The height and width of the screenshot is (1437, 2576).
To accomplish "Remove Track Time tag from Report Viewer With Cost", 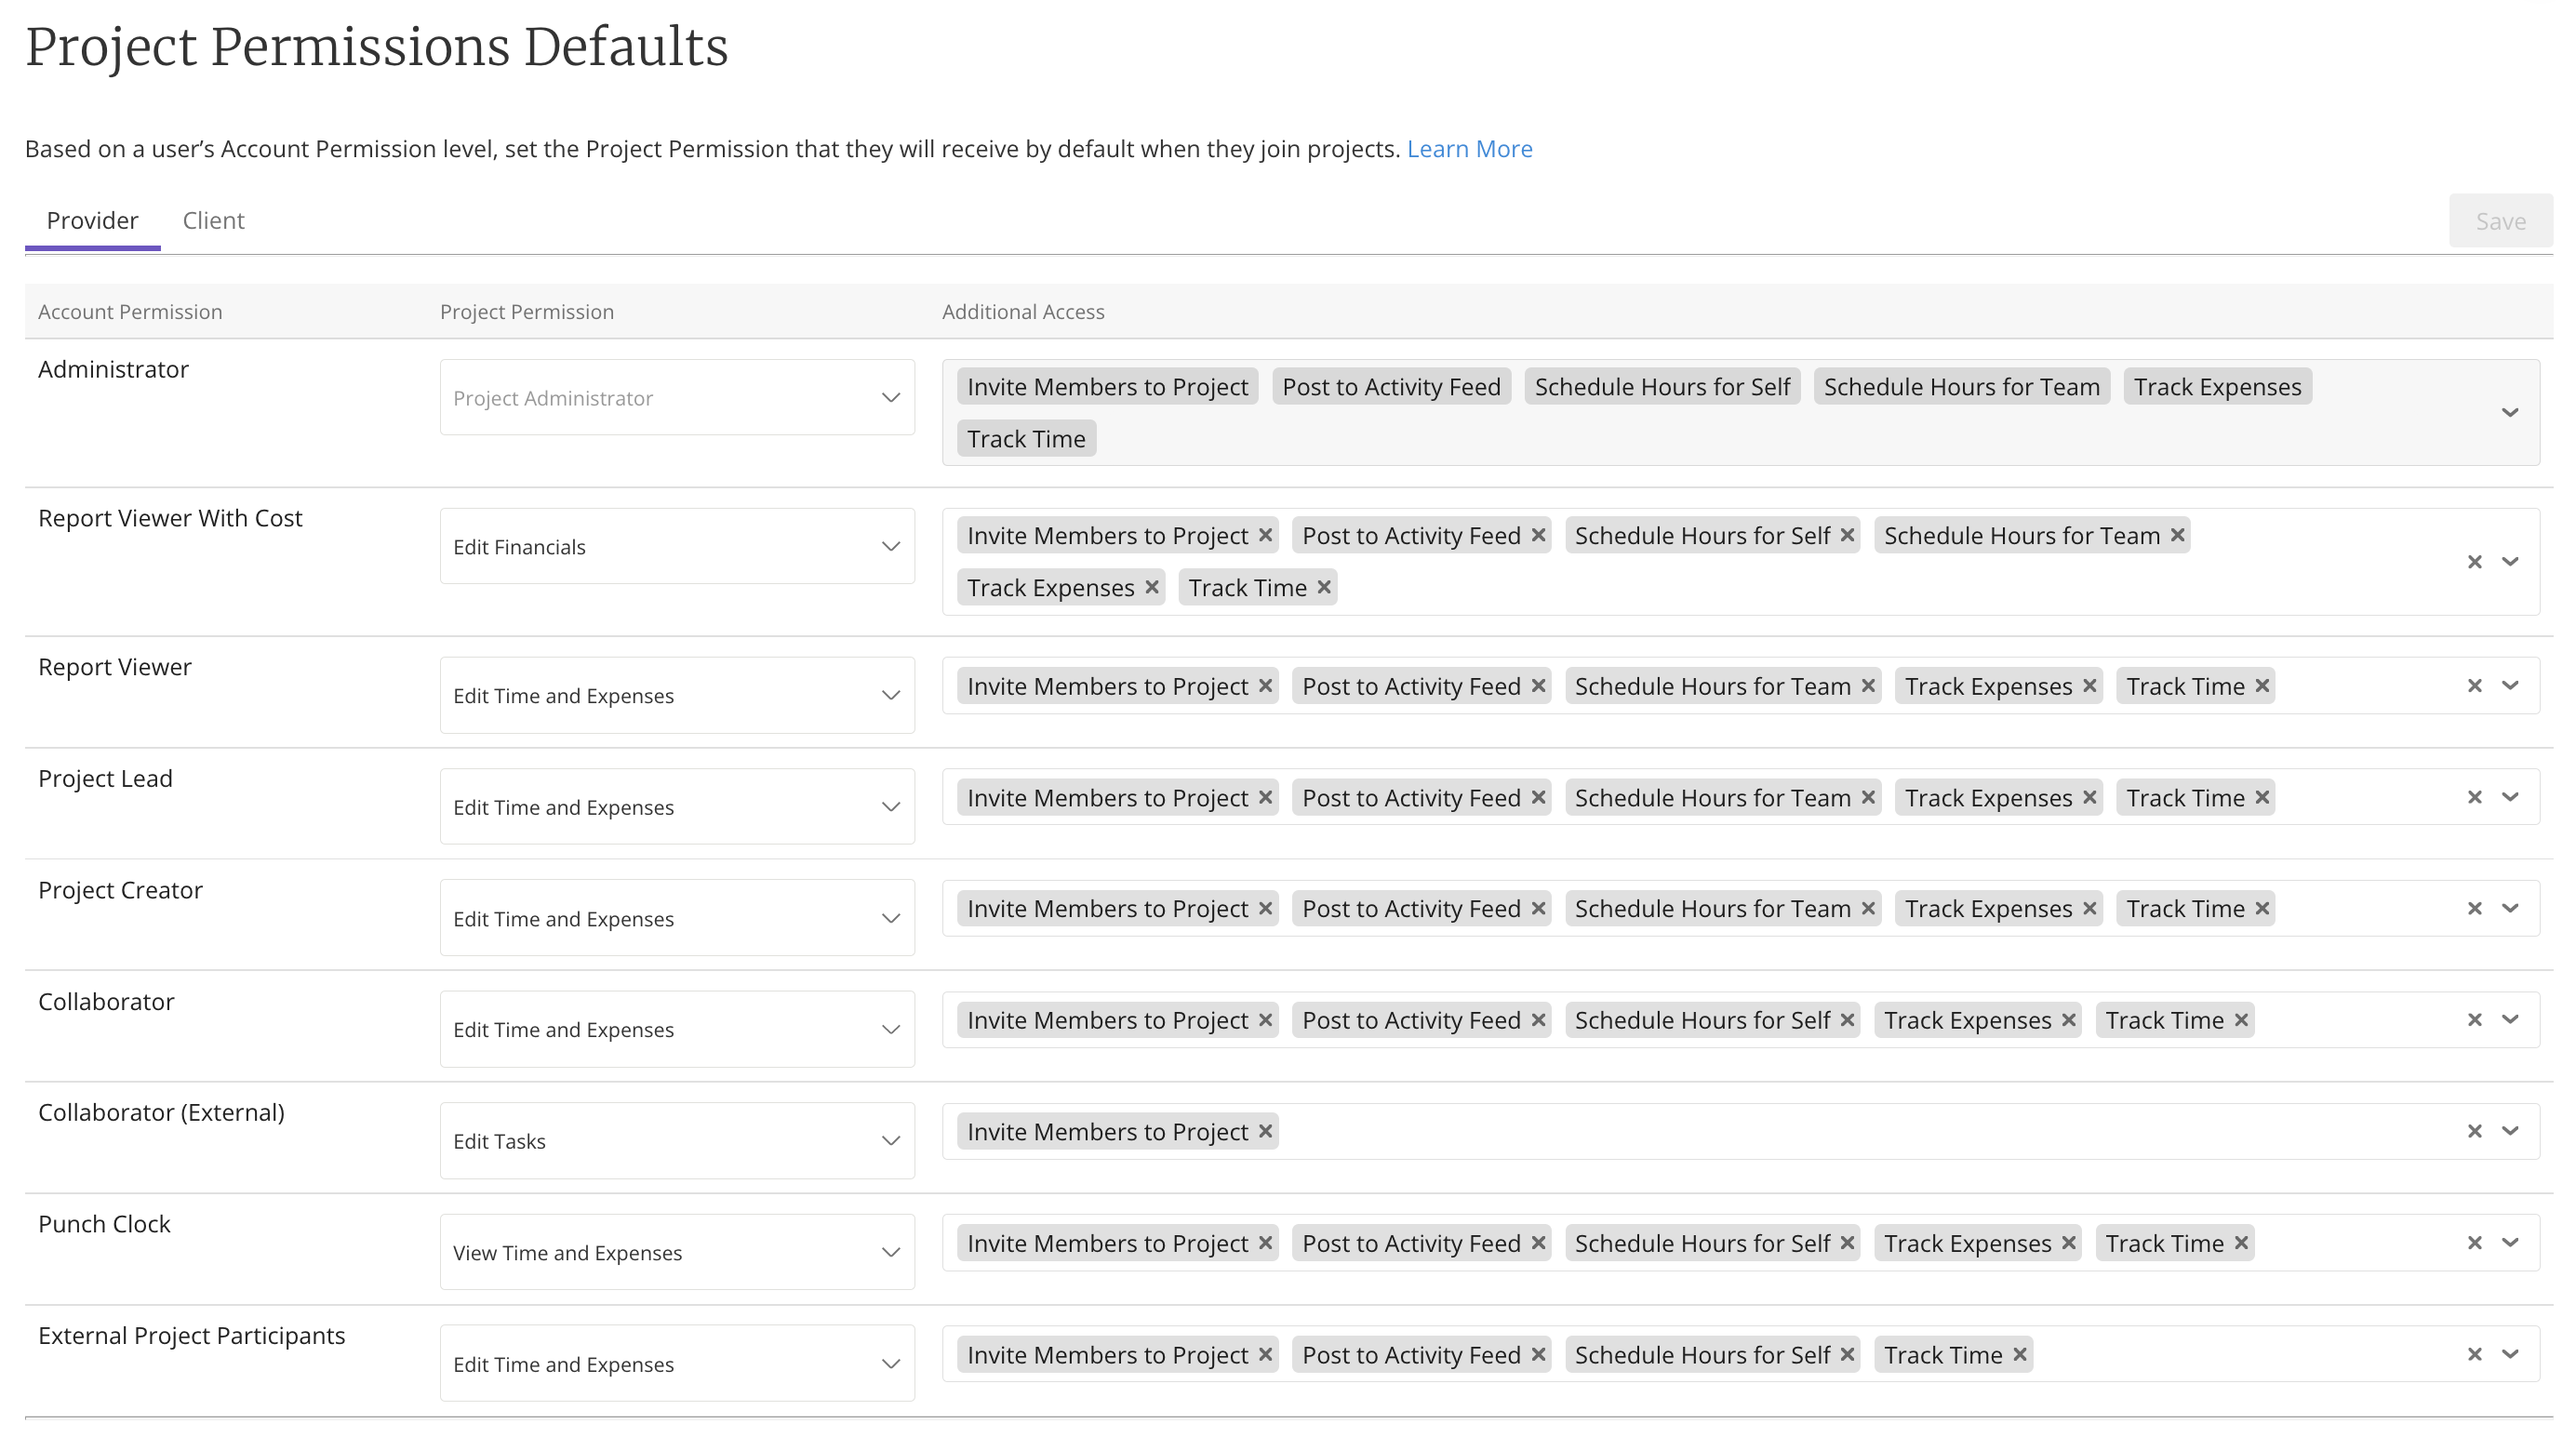I will 1324,587.
